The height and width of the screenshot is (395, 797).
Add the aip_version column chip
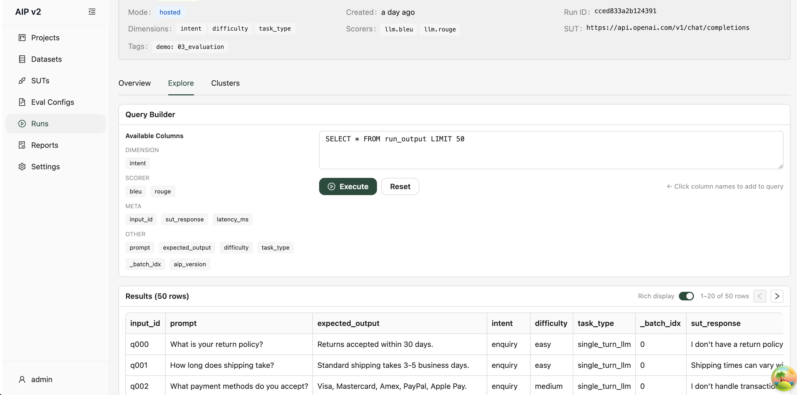point(190,264)
